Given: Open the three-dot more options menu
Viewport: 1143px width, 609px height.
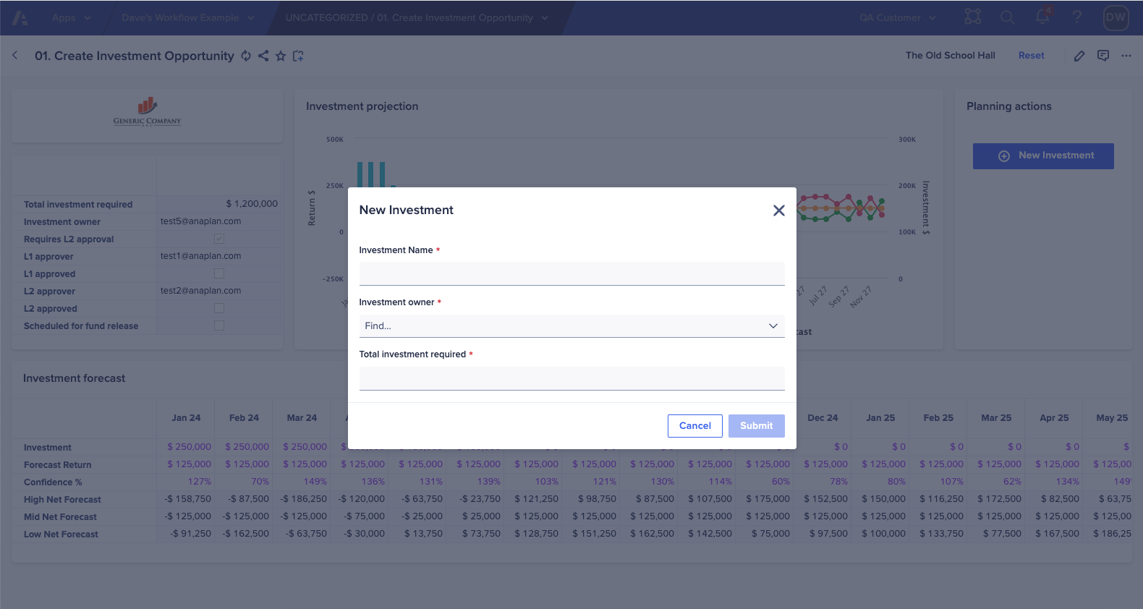Looking at the screenshot, I should (x=1126, y=56).
